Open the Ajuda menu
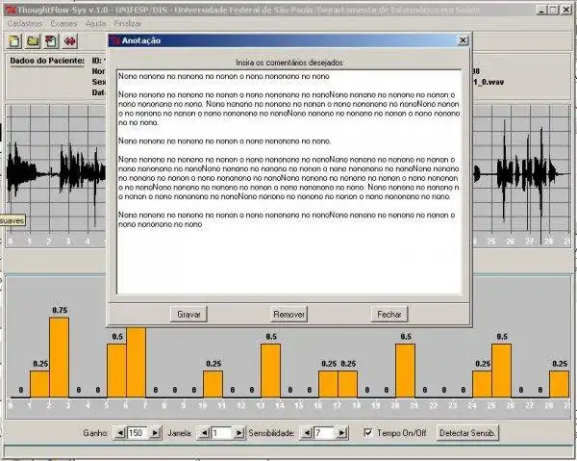This screenshot has height=461, width=577. pos(95,23)
